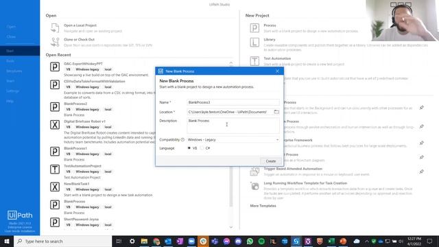This screenshot has height=247, width=439.
Task: Pin the Orchestration Process template
Action: click(421, 126)
